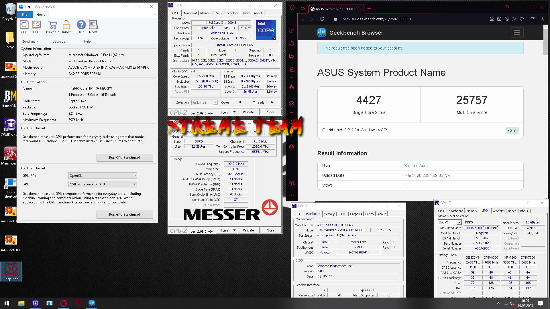Open the GPU dropdown showing GeForce GT 710
This screenshot has height=309, width=550.
[x=103, y=184]
